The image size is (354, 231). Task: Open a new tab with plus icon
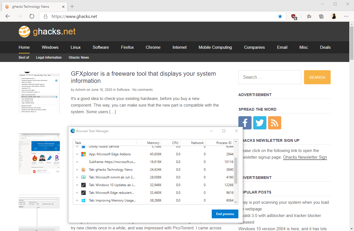[72, 6]
